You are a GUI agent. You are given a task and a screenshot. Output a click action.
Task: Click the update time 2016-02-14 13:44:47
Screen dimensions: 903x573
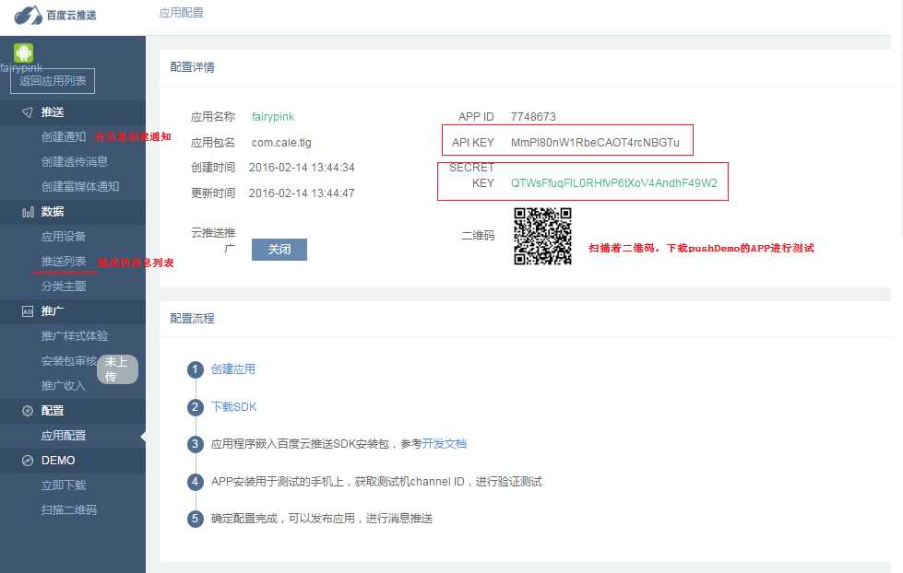pos(302,193)
